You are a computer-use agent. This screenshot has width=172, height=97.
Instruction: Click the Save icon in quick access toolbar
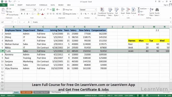click(x=6, y=2)
